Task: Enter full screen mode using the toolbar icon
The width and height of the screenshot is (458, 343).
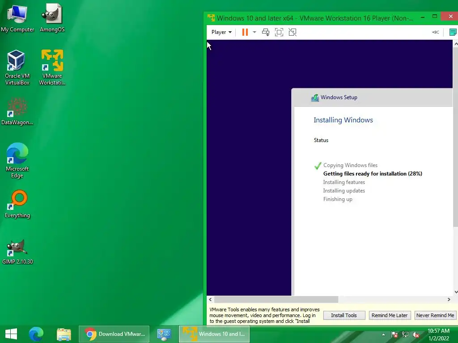Action: (x=279, y=32)
